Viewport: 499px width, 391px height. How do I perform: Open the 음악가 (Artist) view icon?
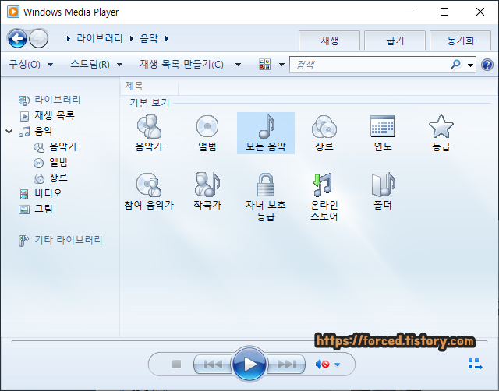tap(149, 133)
